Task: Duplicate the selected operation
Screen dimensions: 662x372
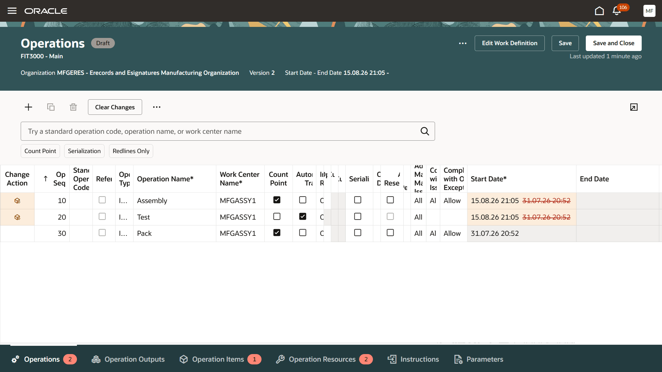Action: [x=51, y=107]
